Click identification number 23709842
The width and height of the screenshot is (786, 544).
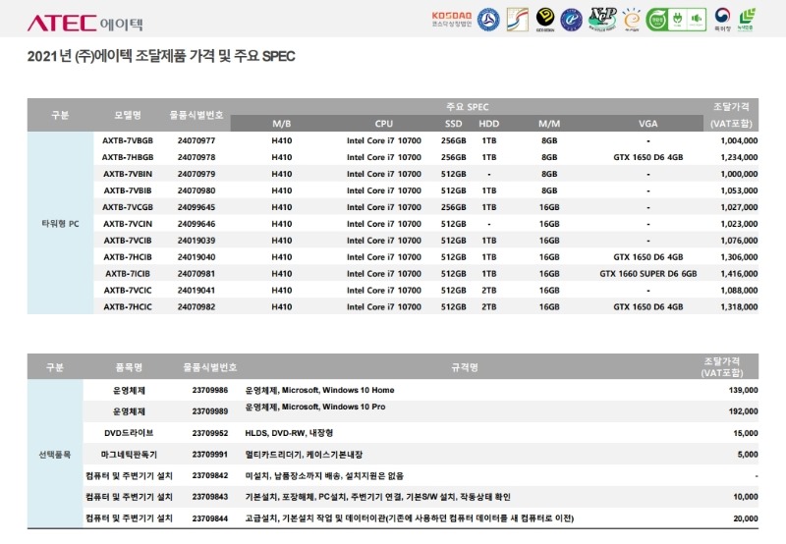(210, 475)
